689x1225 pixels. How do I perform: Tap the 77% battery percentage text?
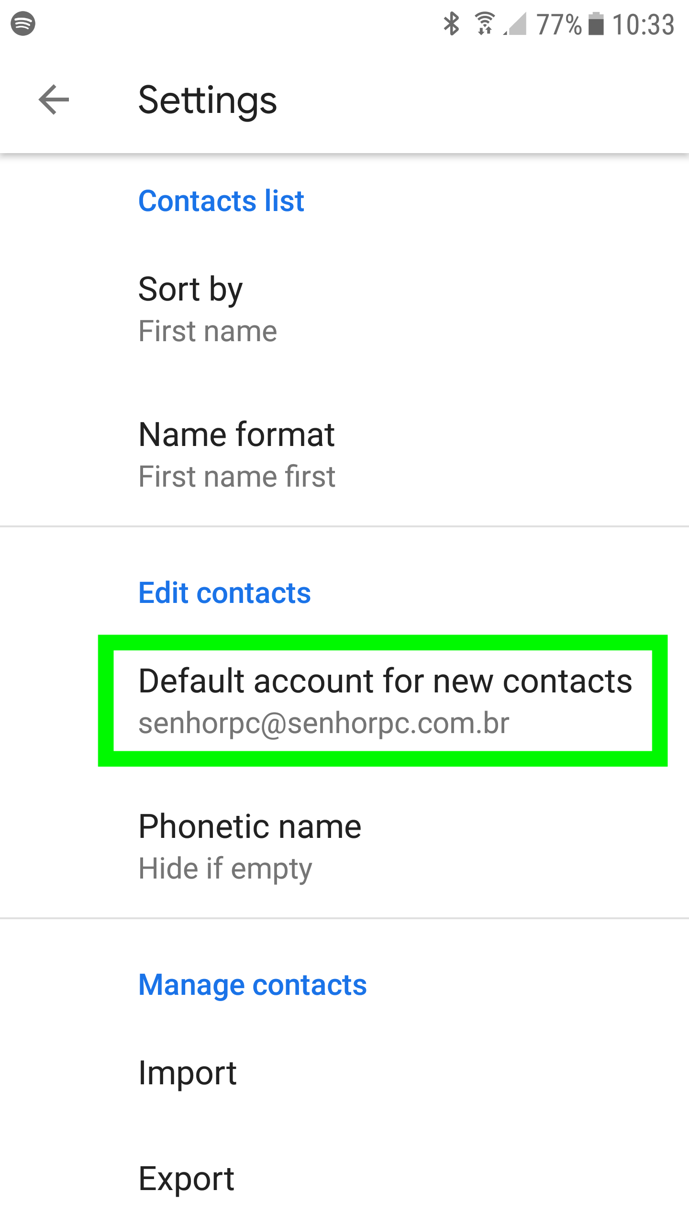coord(558,24)
